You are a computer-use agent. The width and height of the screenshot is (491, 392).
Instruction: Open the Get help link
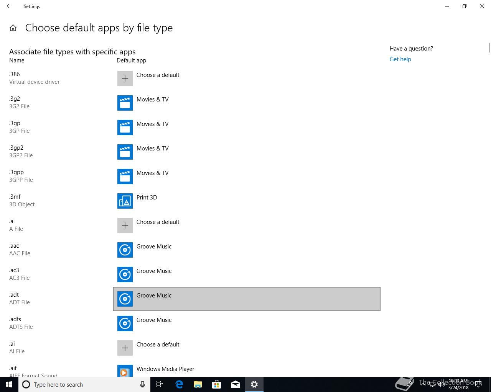click(x=400, y=59)
